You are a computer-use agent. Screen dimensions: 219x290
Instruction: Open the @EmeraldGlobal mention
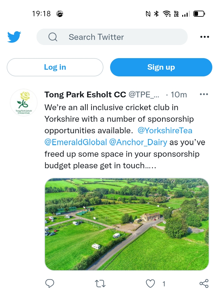point(76,142)
